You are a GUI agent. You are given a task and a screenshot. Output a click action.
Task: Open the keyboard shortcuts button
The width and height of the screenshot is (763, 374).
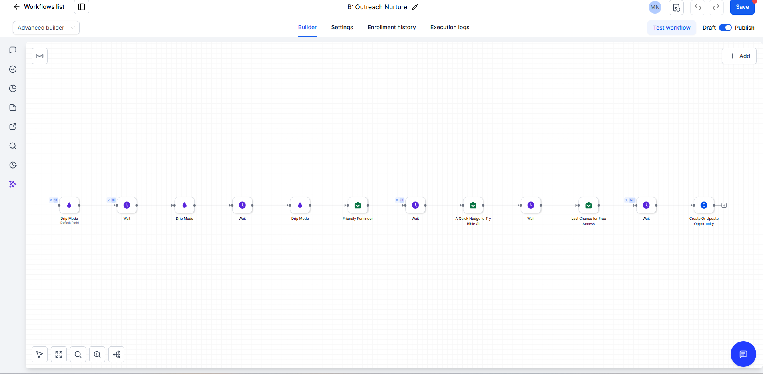pyautogui.click(x=40, y=56)
